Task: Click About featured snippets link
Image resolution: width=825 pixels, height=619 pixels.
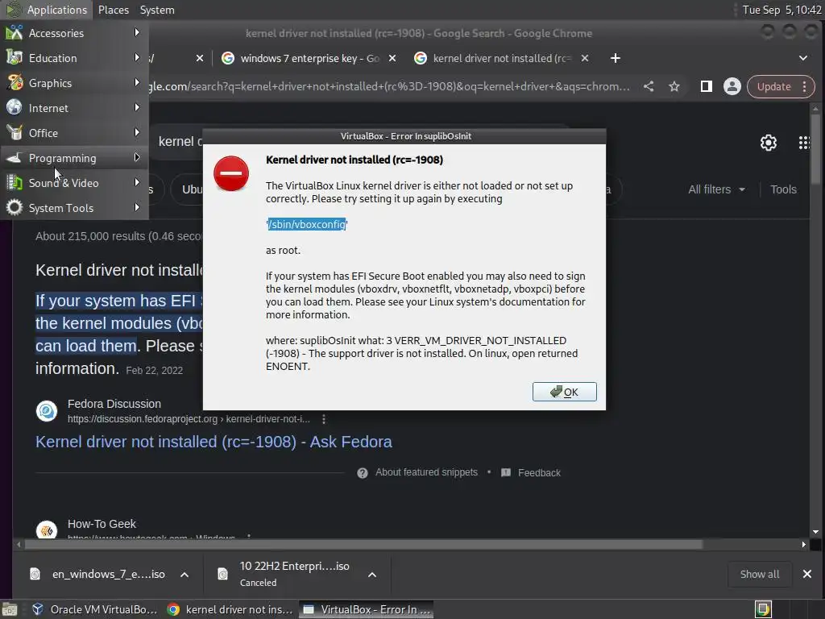Action: tap(426, 472)
